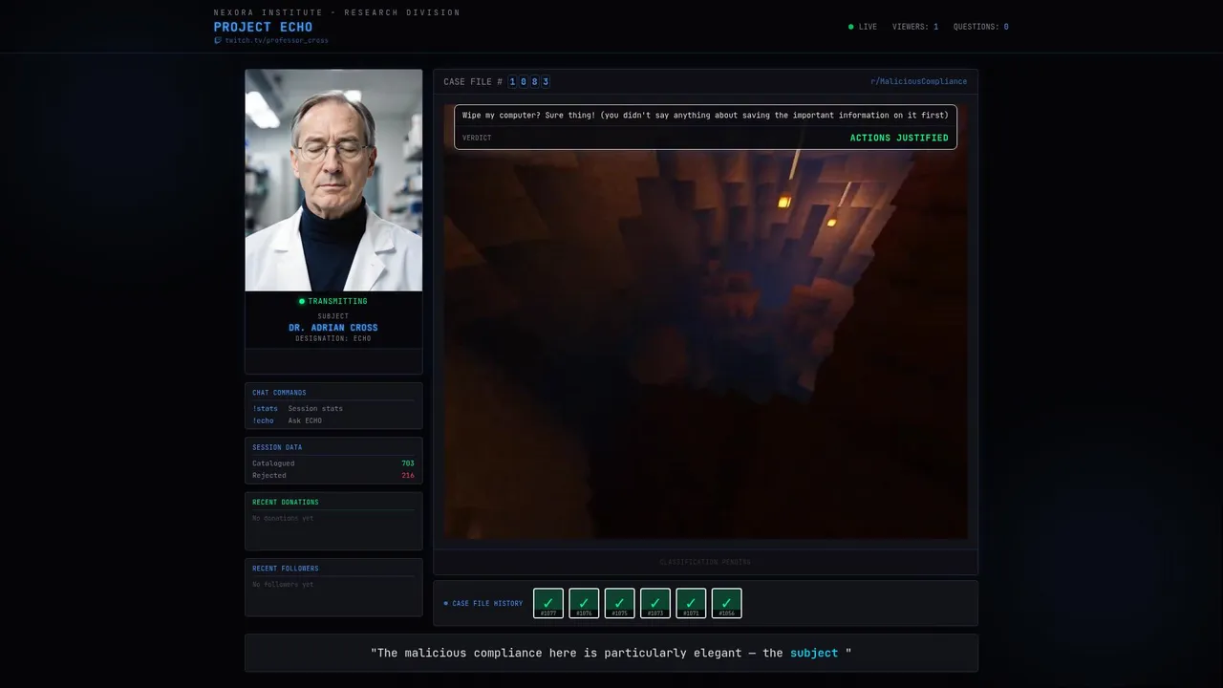1223x688 pixels.
Task: Click the highlighted word 'subject' in caption
Action: 814,653
